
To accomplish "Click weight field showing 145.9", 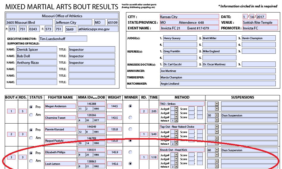I will [114, 152].
